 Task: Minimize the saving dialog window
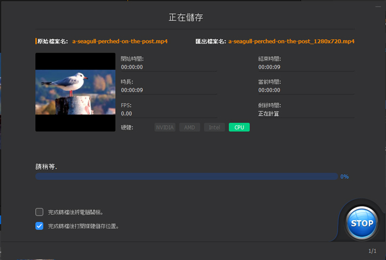378,7
